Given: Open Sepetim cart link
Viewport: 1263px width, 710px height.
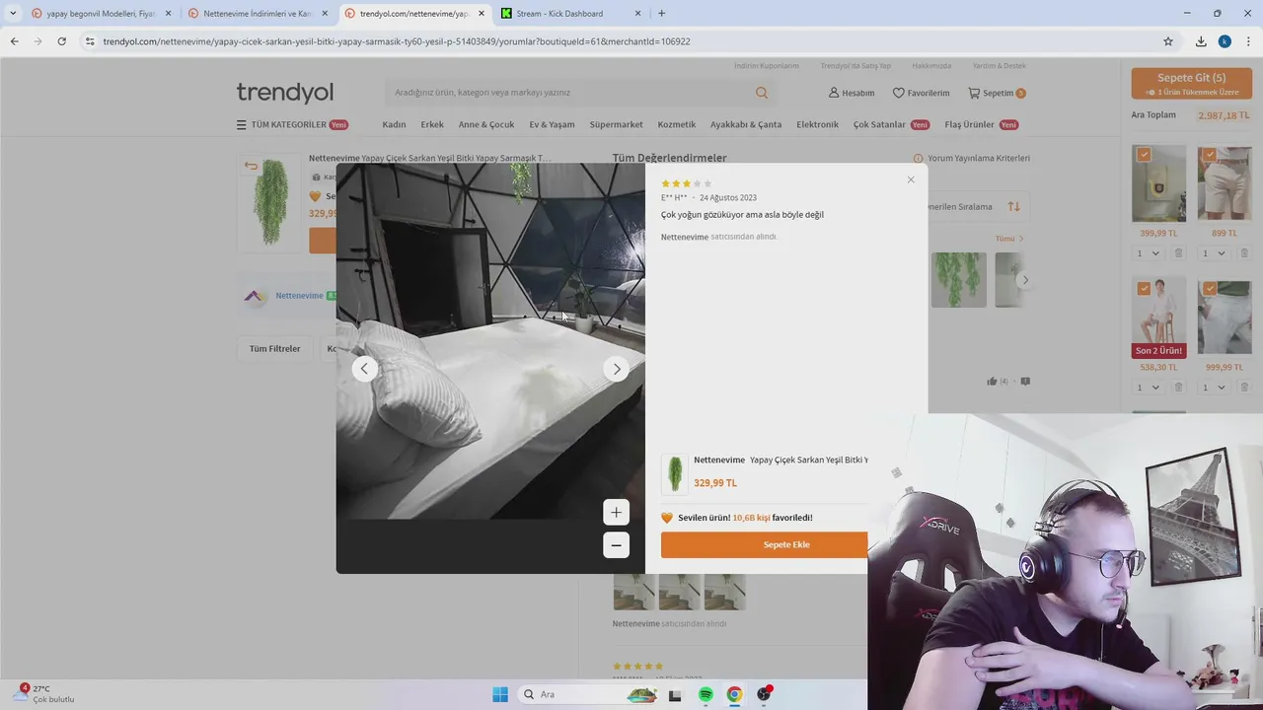Looking at the screenshot, I should point(997,93).
